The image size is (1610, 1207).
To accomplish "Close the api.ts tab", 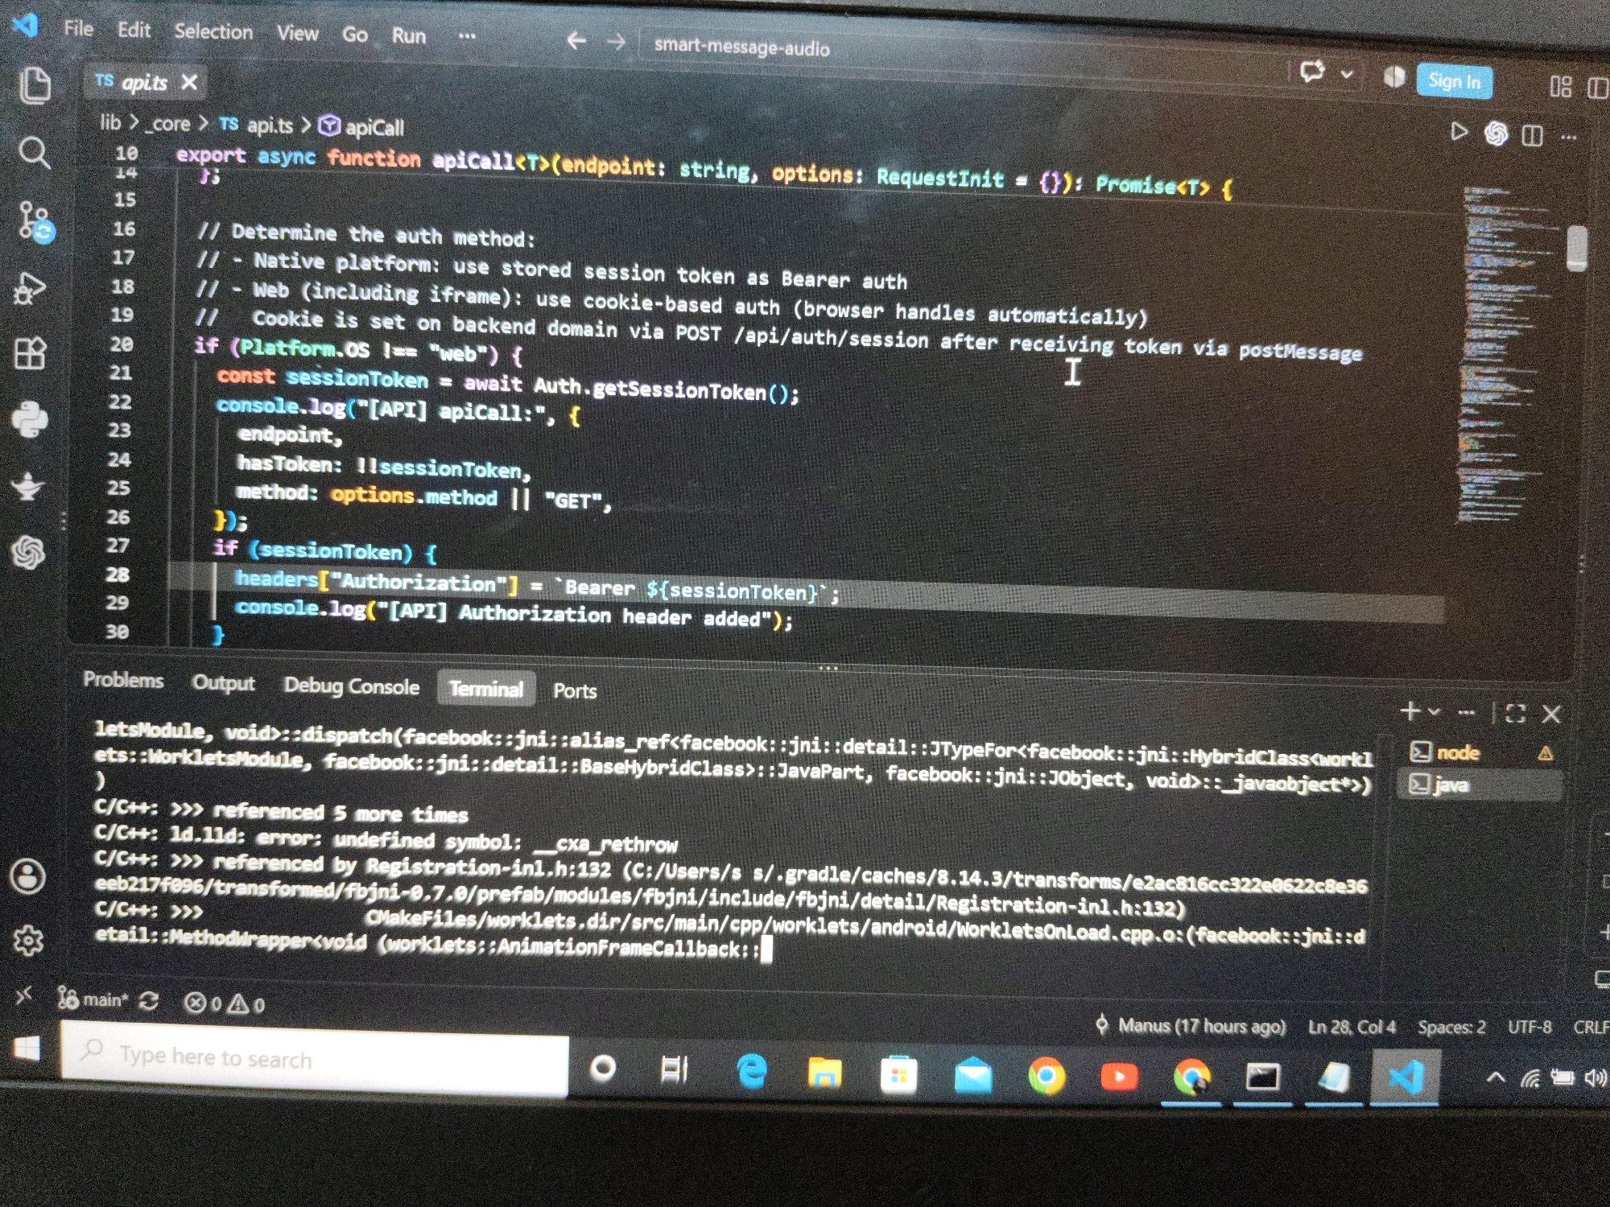I will [189, 82].
